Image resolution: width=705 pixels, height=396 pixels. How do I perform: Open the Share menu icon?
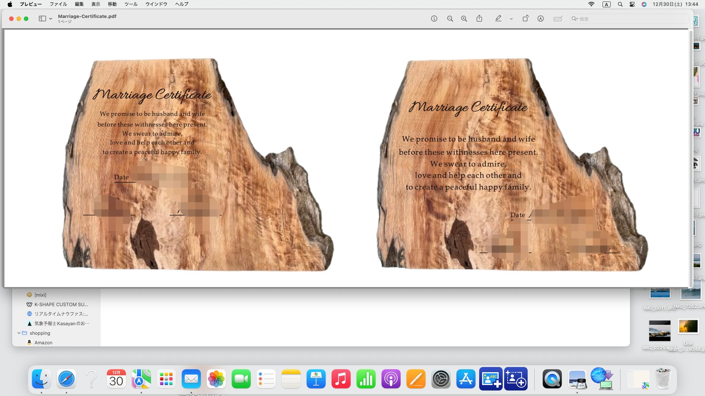479,19
